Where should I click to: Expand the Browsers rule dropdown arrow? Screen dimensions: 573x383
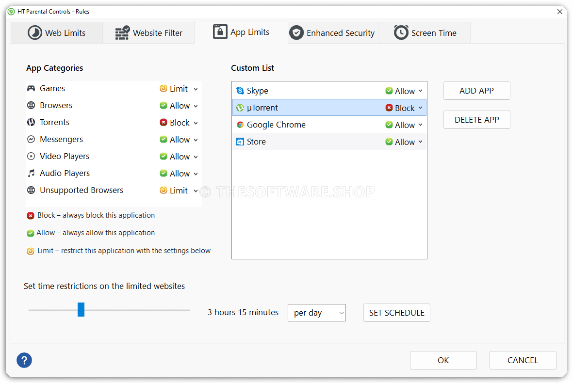pos(196,106)
